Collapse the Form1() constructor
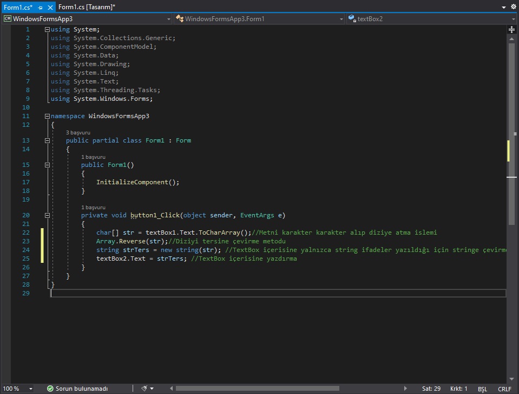 click(x=47, y=165)
